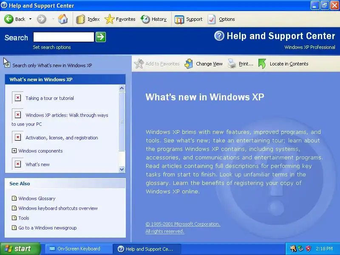Click icon beside Taking a tour or tutorial

coord(18,98)
